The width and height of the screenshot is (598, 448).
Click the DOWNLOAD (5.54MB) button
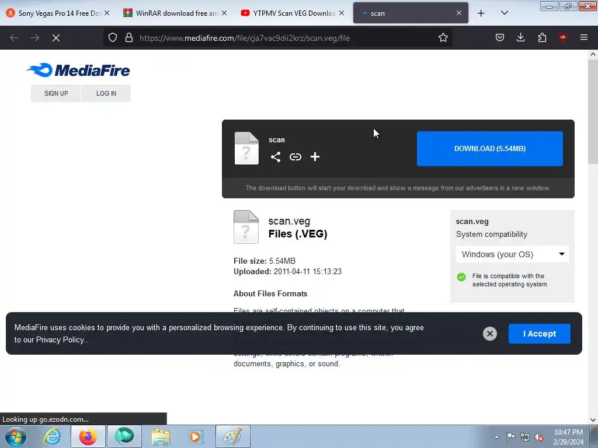pyautogui.click(x=490, y=149)
